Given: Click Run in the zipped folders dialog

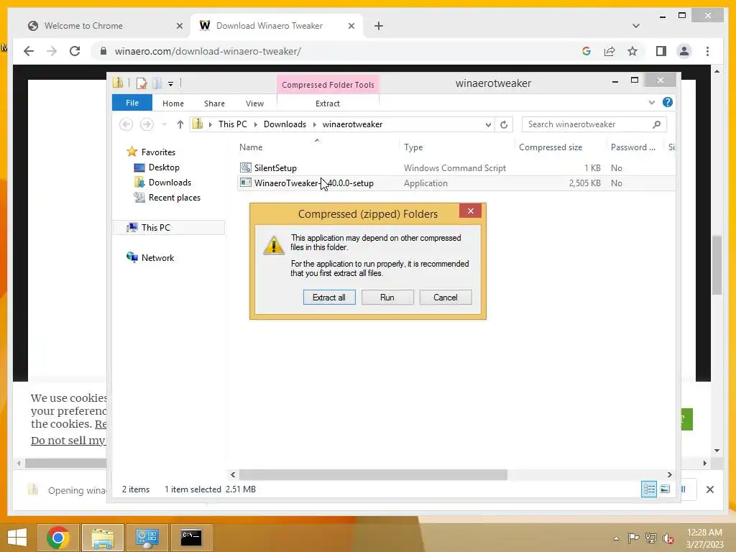Looking at the screenshot, I should click(x=387, y=297).
